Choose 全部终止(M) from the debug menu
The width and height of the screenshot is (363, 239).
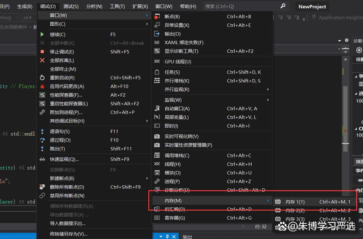tap(94, 69)
